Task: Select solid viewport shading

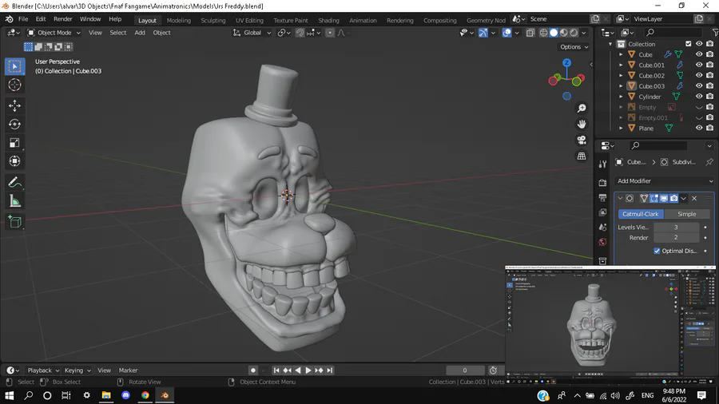Action: pos(554,33)
